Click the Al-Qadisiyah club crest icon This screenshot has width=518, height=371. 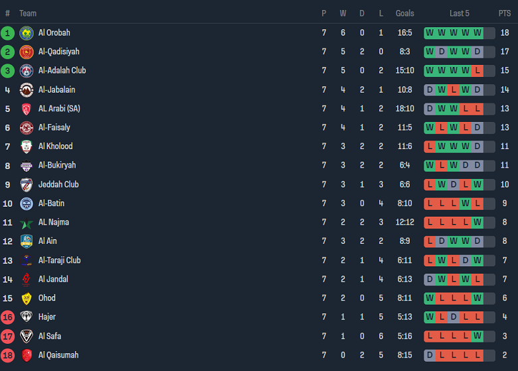tap(27, 52)
